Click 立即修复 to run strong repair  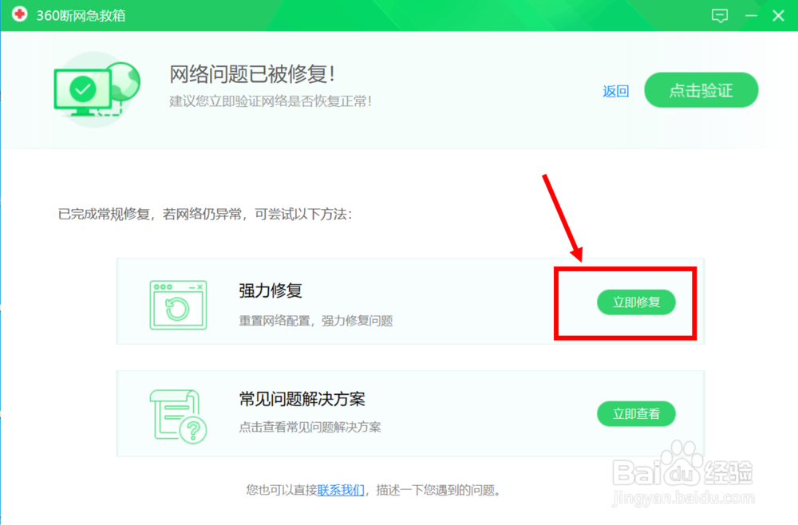click(636, 302)
